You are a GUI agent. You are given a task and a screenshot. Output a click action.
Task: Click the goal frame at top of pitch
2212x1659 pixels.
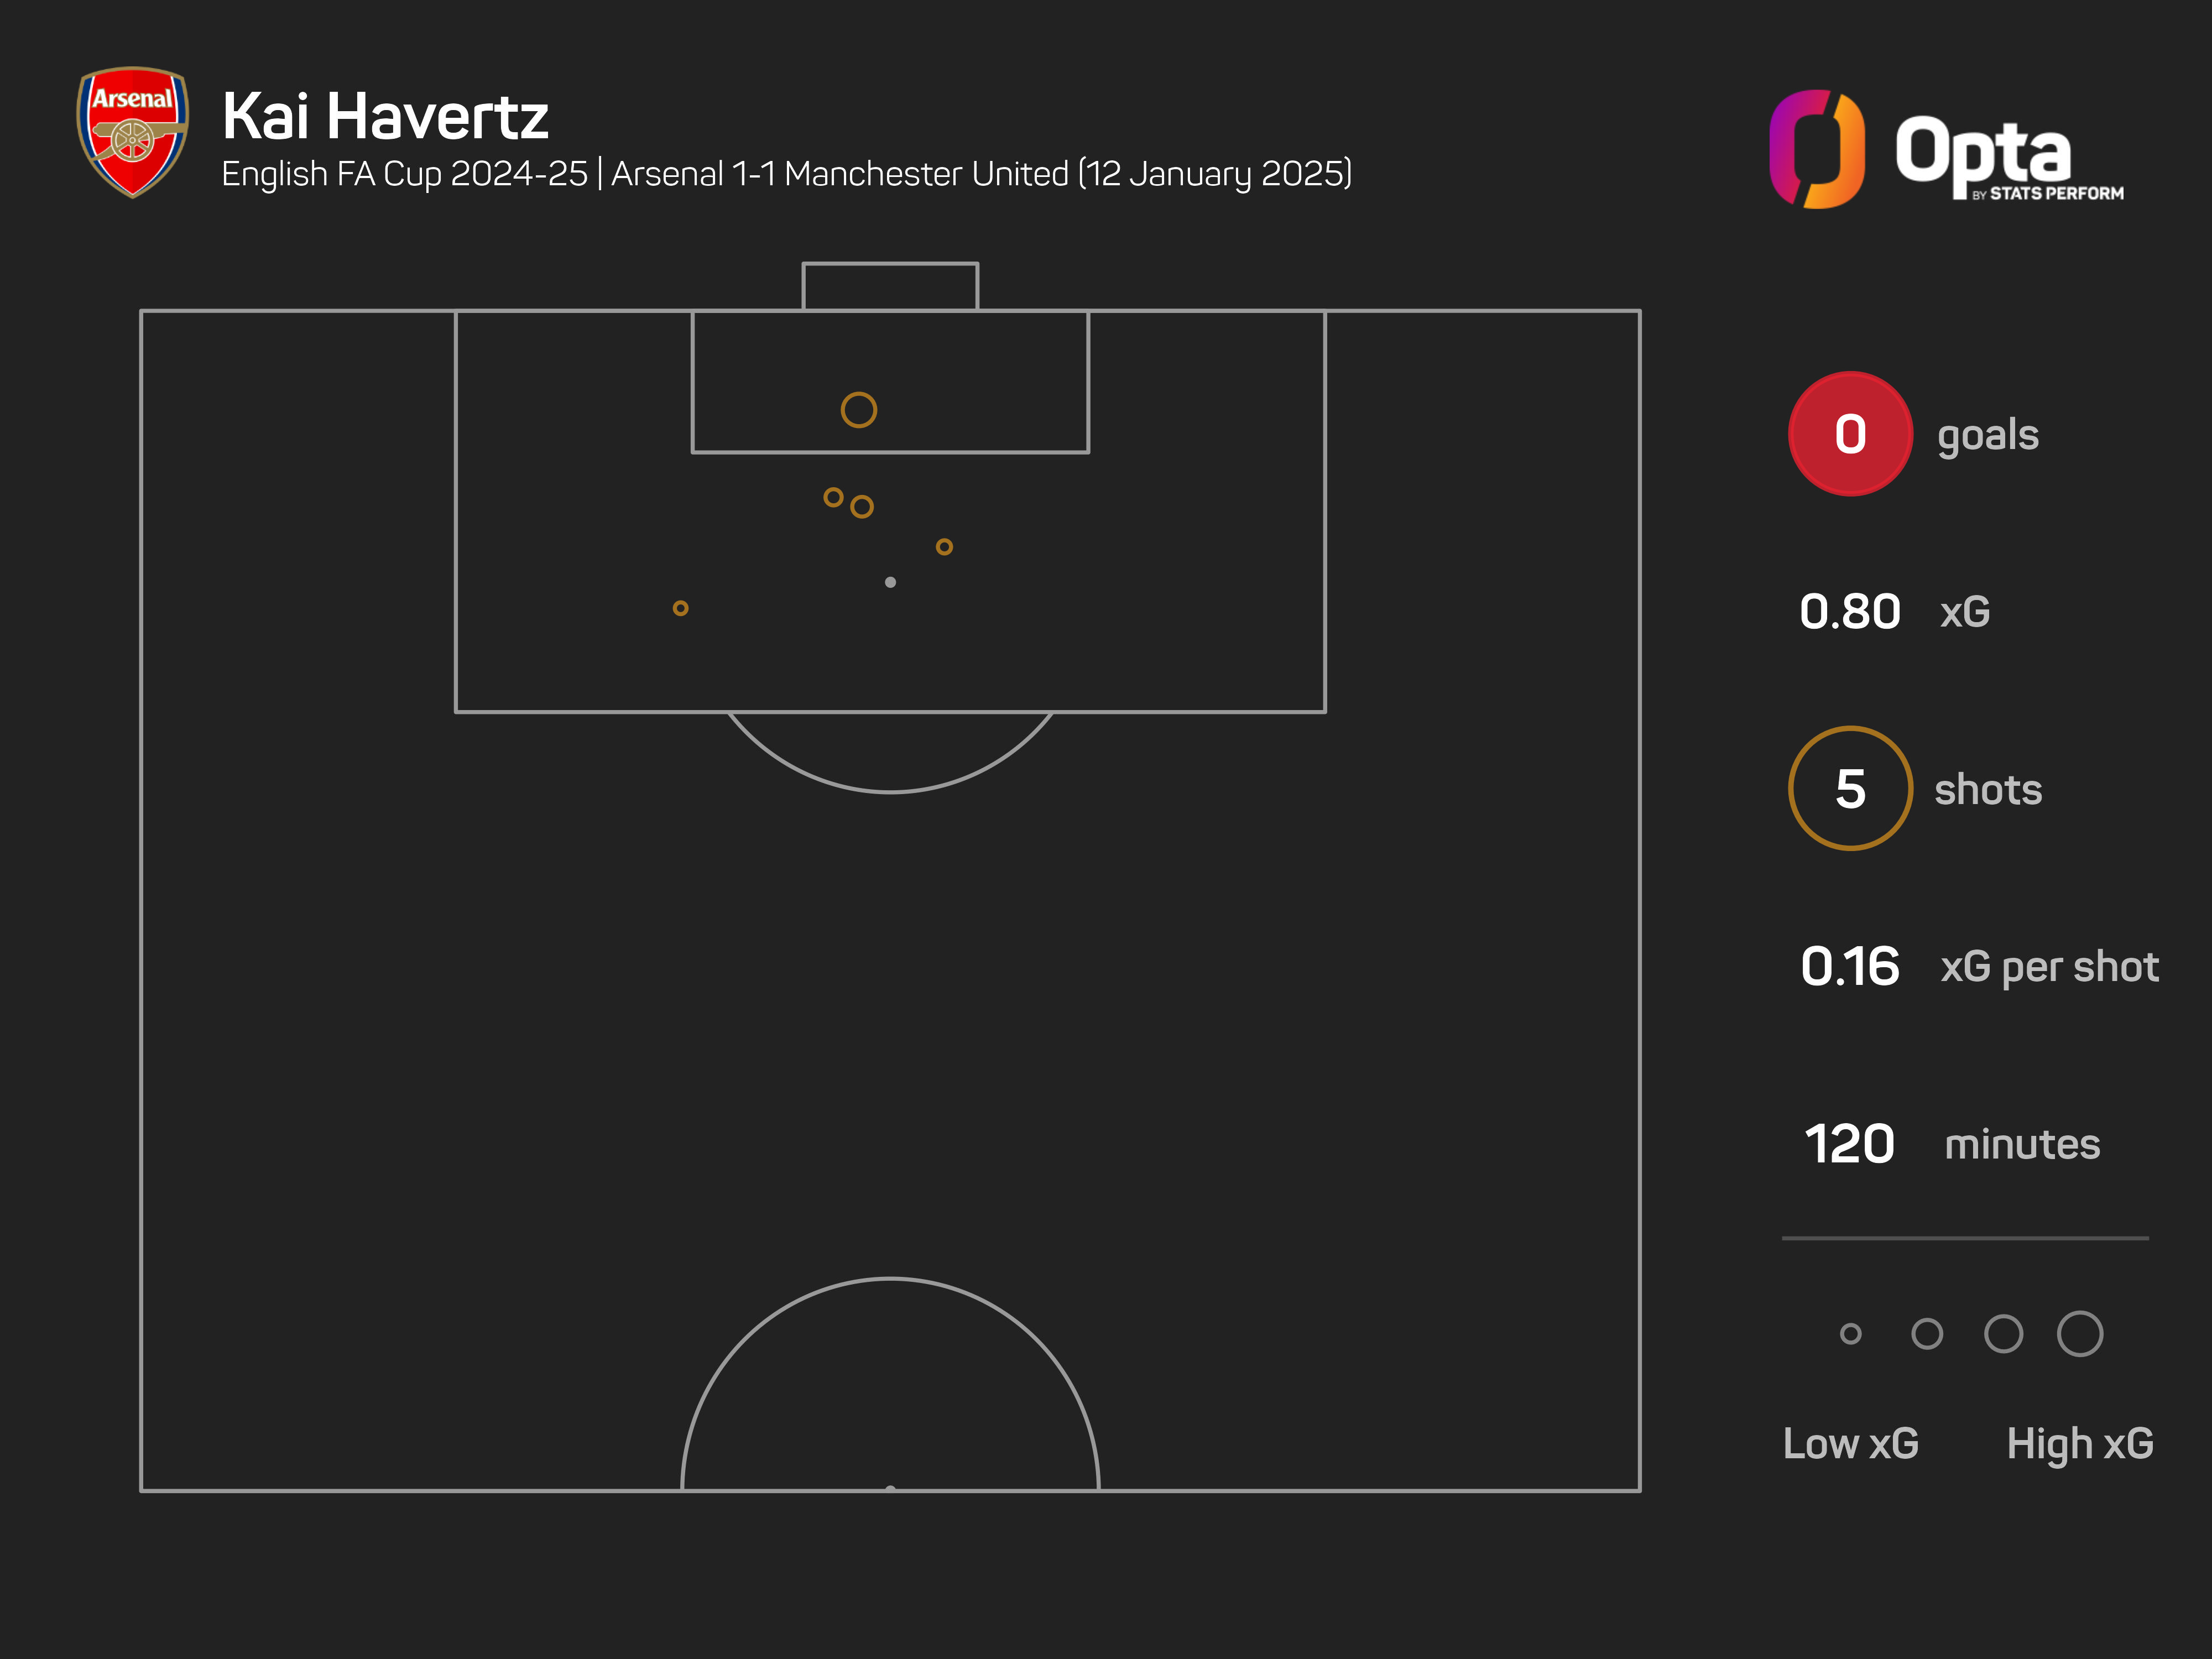pos(890,286)
